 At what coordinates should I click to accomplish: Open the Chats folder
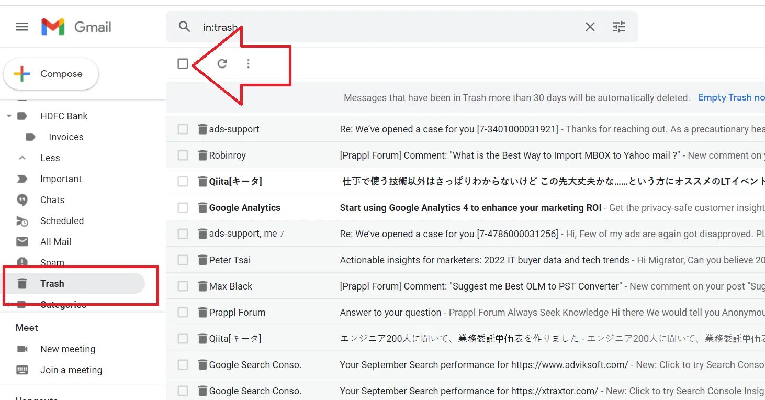(x=52, y=200)
